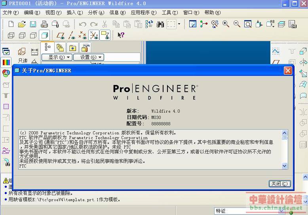Click the Zoom out magnifier
Screen dimensions: 308x215
237,24
